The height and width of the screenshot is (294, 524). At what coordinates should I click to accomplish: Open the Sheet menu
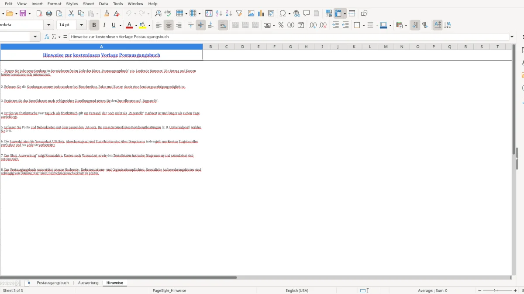pyautogui.click(x=89, y=3)
